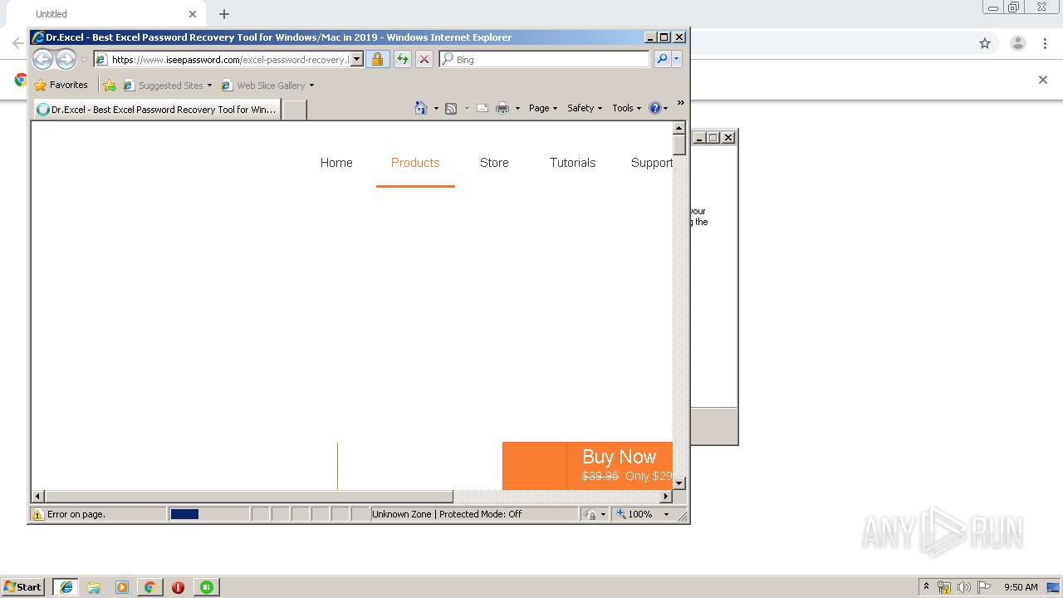Open Support in site navigation
The height and width of the screenshot is (598, 1063).
(652, 163)
